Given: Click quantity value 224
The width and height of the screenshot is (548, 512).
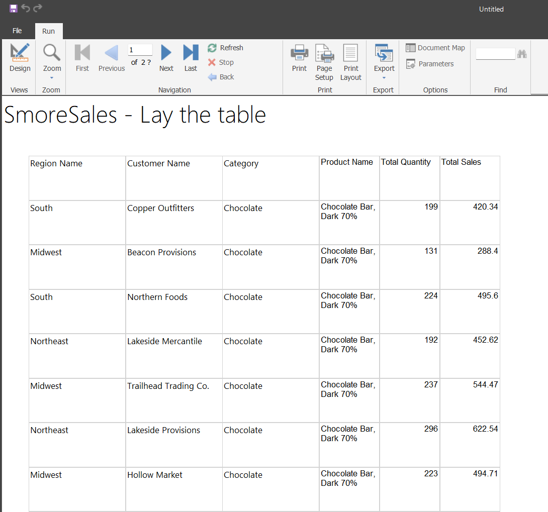Looking at the screenshot, I should pos(431,295).
